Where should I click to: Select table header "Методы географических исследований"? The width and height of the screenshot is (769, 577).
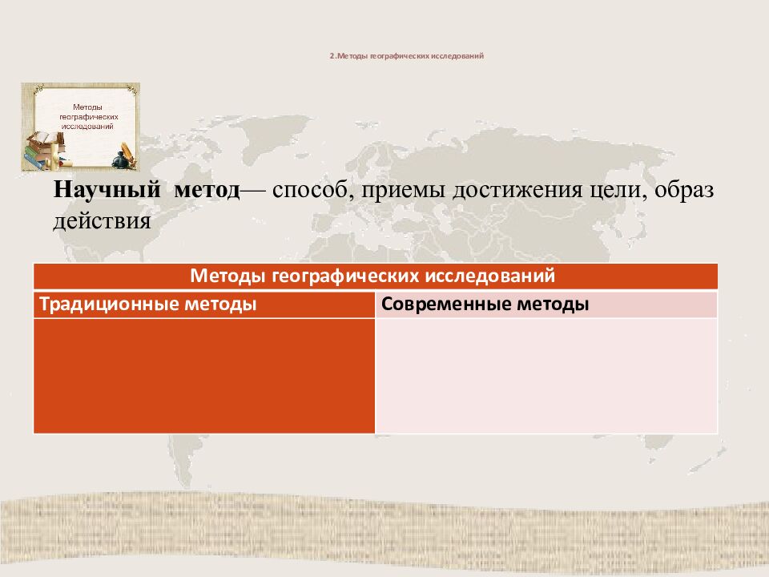[375, 276]
